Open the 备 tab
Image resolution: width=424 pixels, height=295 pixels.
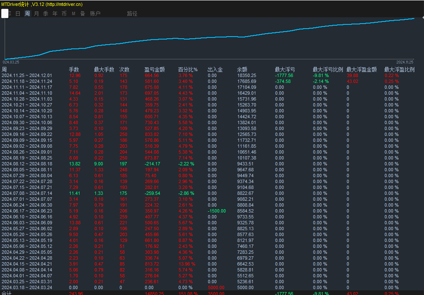(83, 13)
